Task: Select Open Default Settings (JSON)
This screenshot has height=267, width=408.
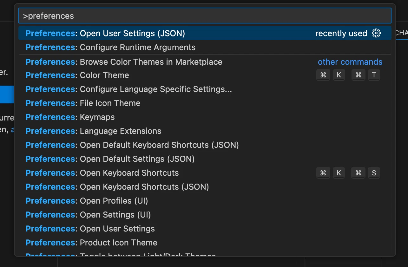Action: [205, 159]
